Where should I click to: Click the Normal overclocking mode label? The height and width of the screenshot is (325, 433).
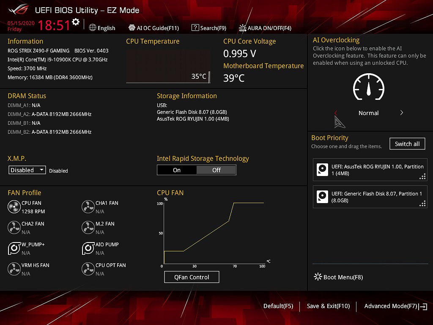[x=368, y=113]
